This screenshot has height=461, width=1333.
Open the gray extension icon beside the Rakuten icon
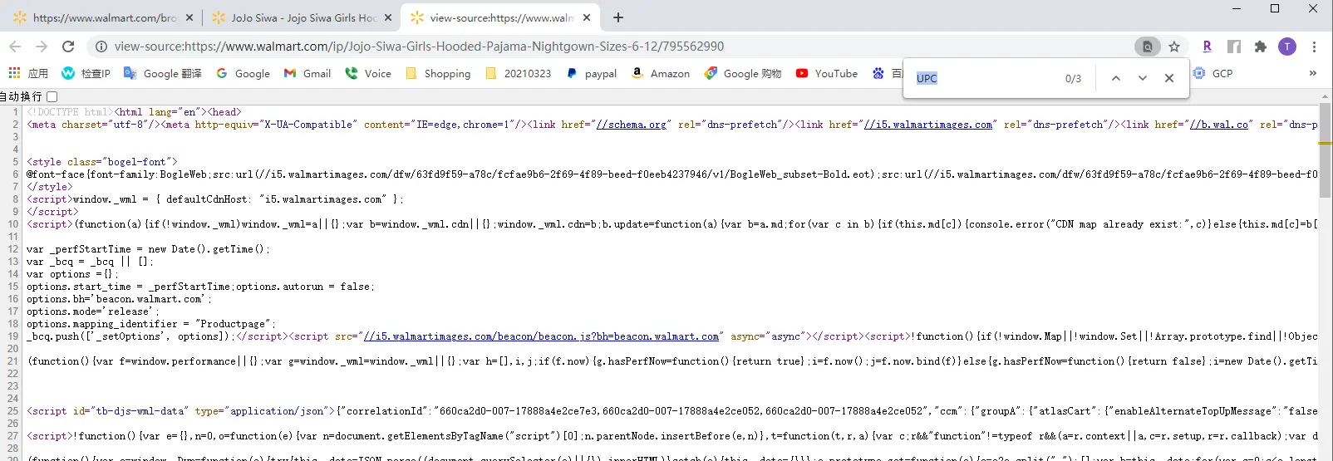click(1234, 47)
